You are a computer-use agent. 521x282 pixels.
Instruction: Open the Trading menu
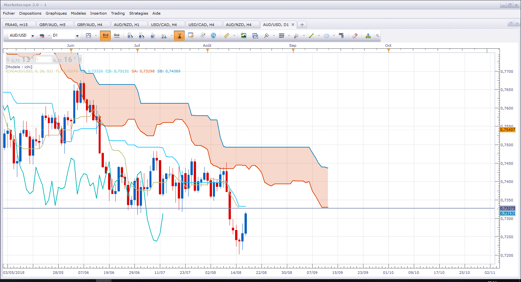(118, 13)
